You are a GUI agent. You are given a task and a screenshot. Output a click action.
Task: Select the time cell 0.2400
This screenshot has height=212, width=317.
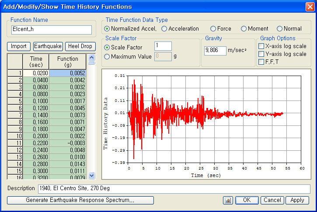(36, 150)
